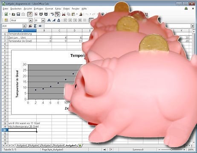197x153 pixels.
Task: Click the zoom out minus button
Action: (159, 150)
